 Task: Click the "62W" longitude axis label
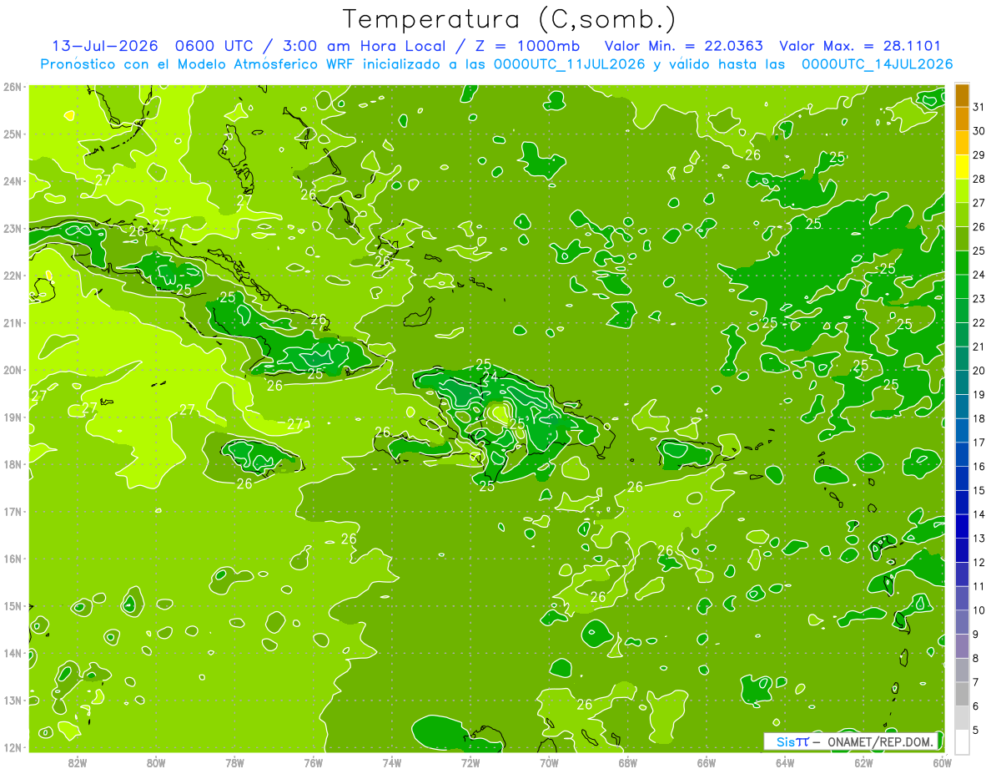(863, 762)
